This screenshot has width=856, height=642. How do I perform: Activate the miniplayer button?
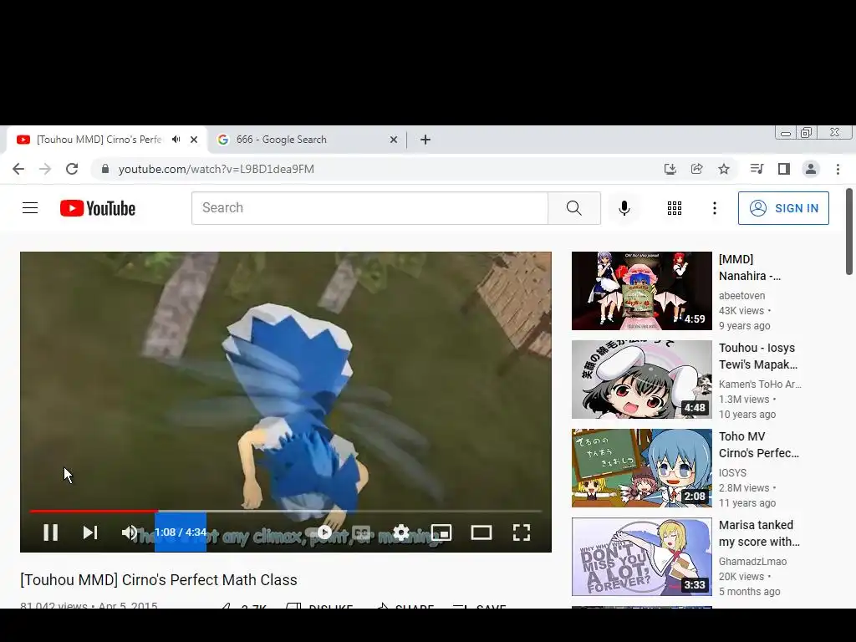pos(441,532)
